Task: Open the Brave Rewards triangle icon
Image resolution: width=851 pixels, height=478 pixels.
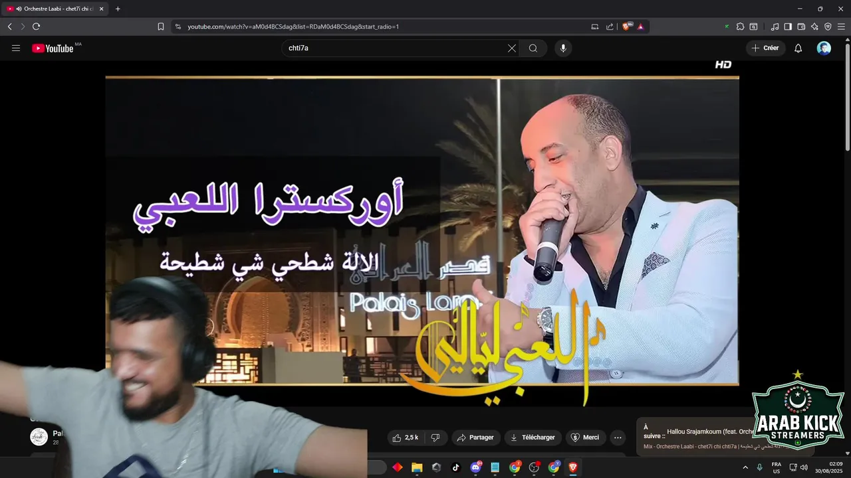Action: [x=641, y=27]
